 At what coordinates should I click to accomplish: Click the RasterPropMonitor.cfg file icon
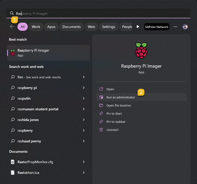(x=12, y=162)
